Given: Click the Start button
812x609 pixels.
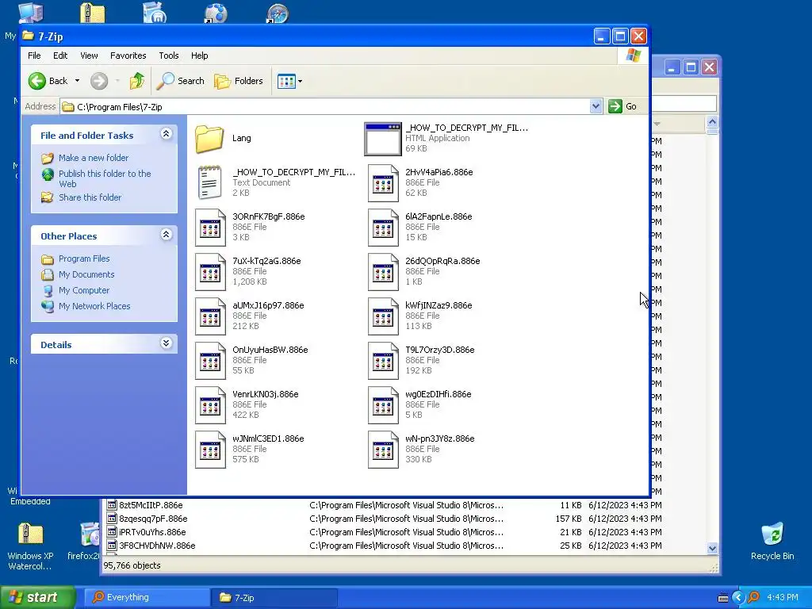Looking at the screenshot, I should point(37,597).
